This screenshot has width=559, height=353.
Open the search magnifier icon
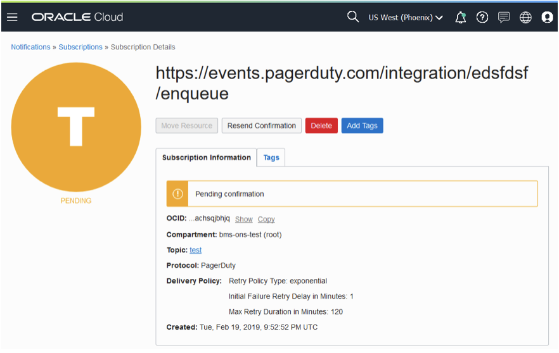(353, 17)
